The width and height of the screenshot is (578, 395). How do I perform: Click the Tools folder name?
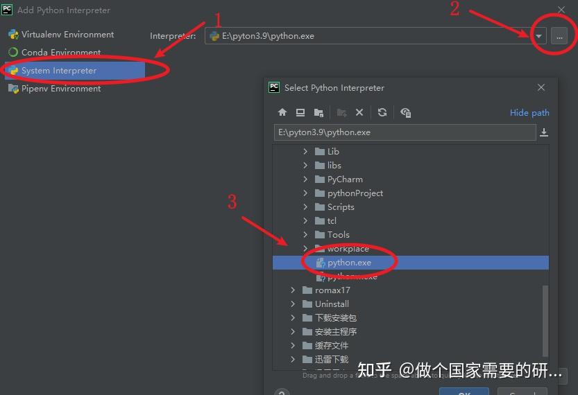pos(339,234)
